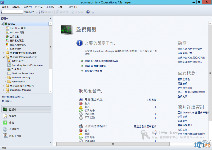The image size is (212, 150).
Task: Collapse the 監視中 root tree node
Action: (2, 24)
